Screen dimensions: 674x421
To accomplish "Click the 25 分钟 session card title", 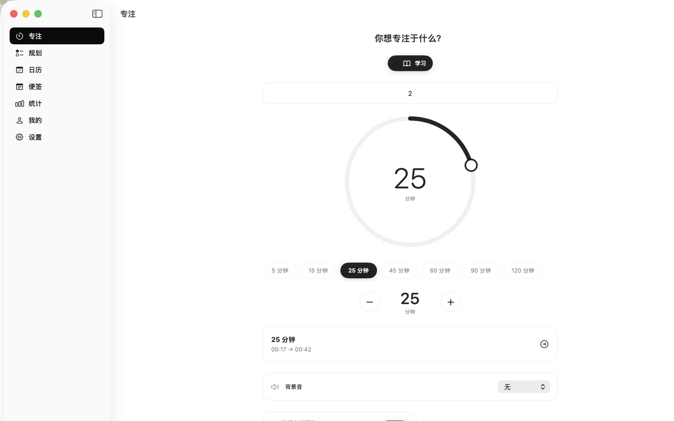I will pyautogui.click(x=283, y=339).
